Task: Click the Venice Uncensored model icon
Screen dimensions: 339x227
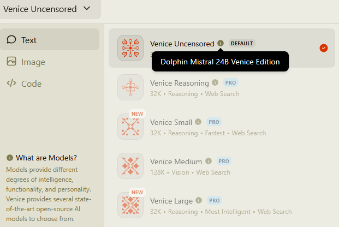Action: [130, 48]
